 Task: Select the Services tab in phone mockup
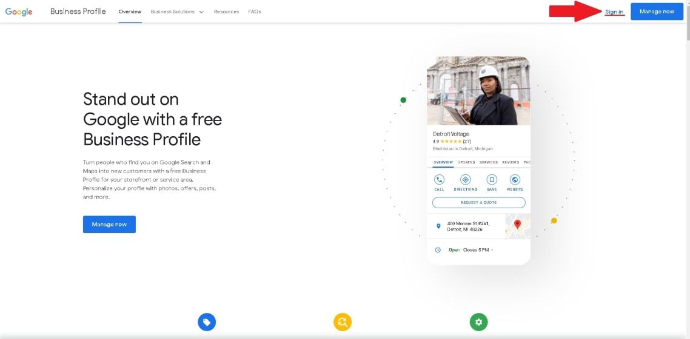point(489,162)
